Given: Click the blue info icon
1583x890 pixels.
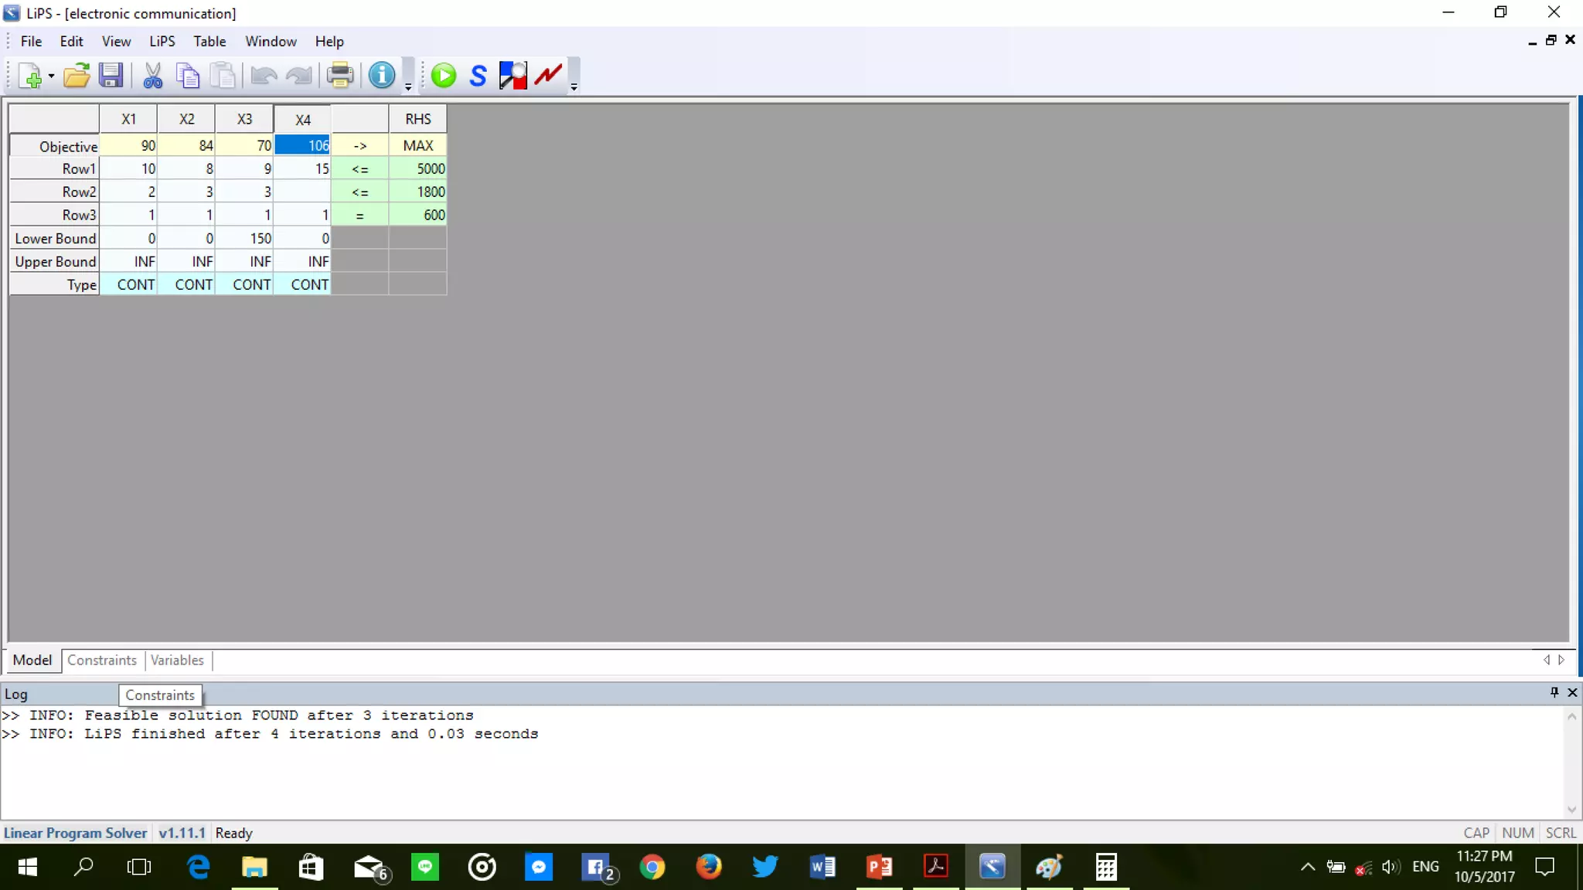Looking at the screenshot, I should (x=381, y=75).
